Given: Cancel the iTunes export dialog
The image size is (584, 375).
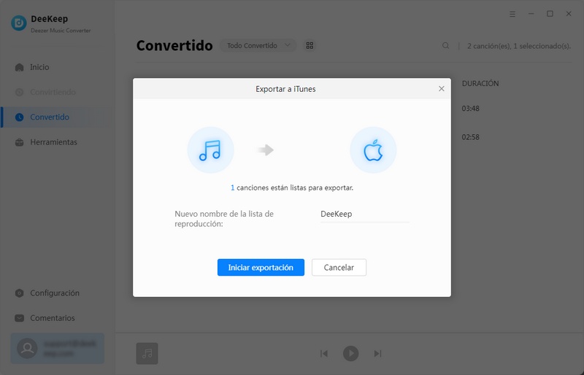Looking at the screenshot, I should [339, 267].
